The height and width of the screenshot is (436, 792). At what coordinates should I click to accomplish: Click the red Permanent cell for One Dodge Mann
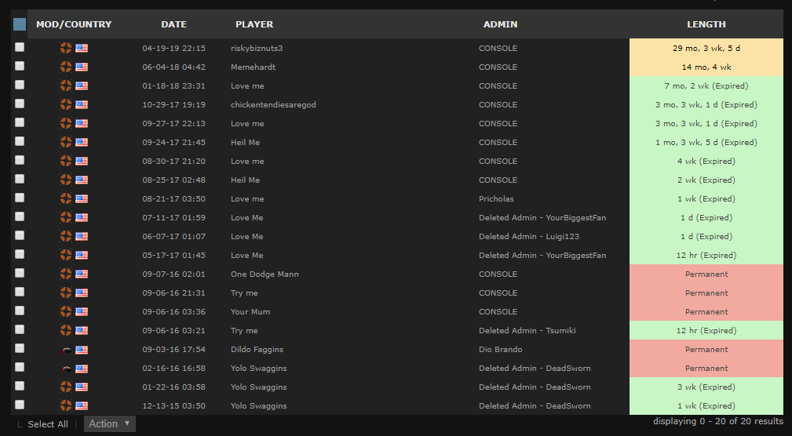706,274
